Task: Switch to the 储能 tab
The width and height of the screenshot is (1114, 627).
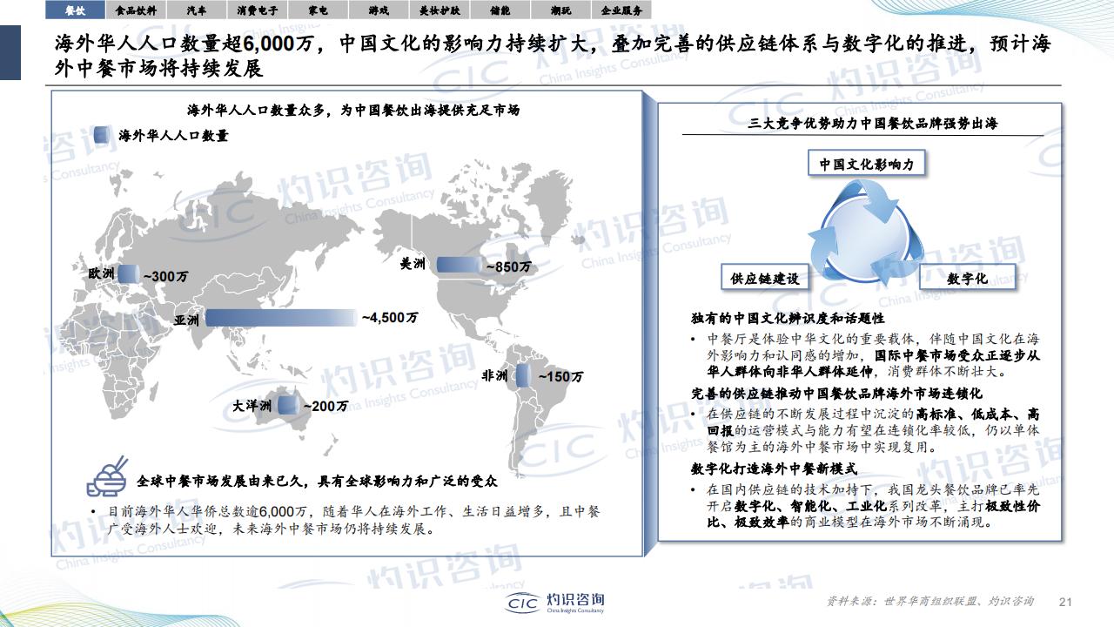Action: (x=500, y=10)
